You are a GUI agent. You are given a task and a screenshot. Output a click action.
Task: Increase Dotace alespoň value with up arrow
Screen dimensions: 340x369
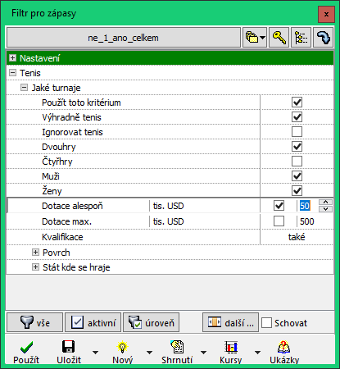point(325,203)
